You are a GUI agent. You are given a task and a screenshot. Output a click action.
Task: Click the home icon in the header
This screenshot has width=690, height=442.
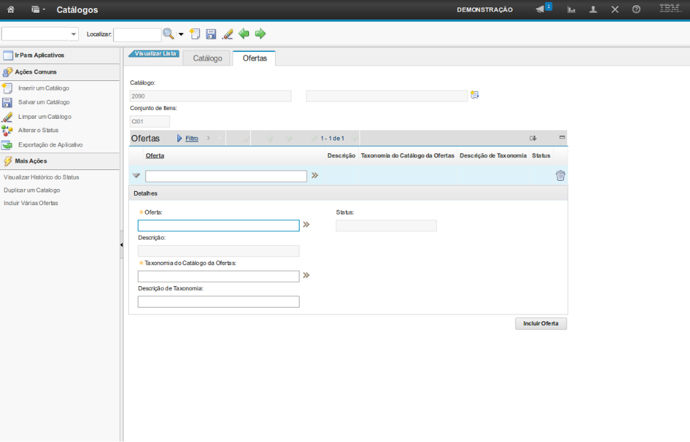(x=11, y=10)
